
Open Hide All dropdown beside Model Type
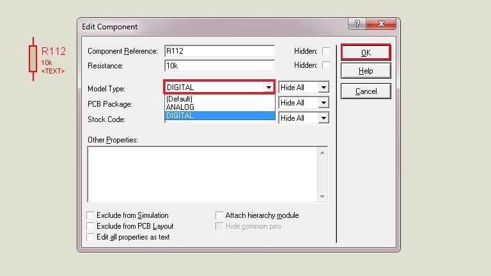[x=323, y=88]
